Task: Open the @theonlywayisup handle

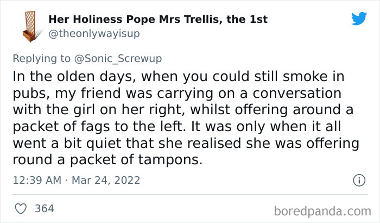Action: [94, 34]
